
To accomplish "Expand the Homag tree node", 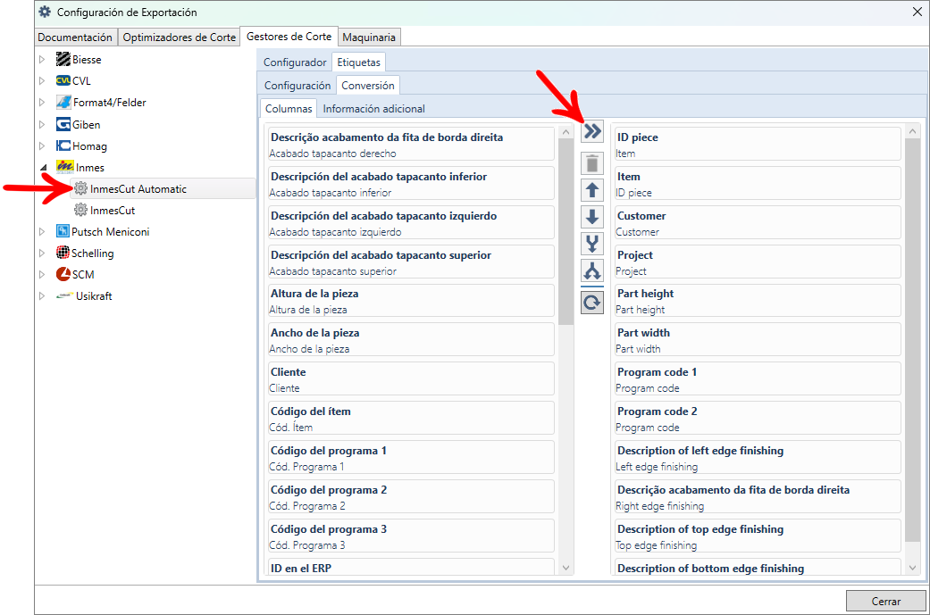I will [x=41, y=146].
